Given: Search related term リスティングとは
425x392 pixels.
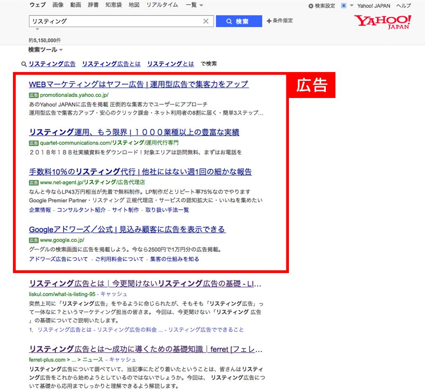Looking at the screenshot, I should 171,64.
